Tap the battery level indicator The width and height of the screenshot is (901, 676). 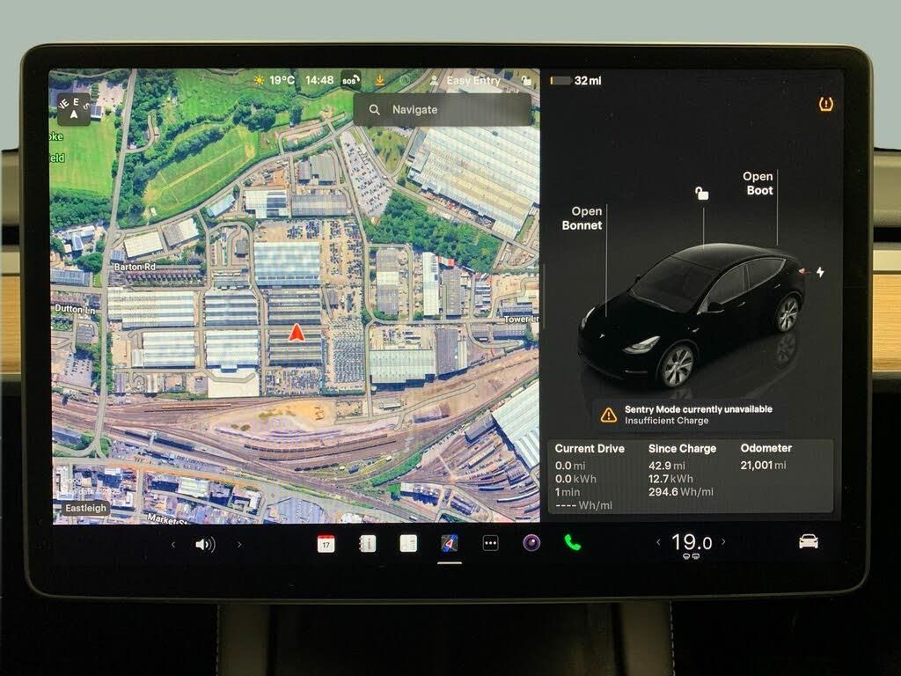tap(560, 80)
